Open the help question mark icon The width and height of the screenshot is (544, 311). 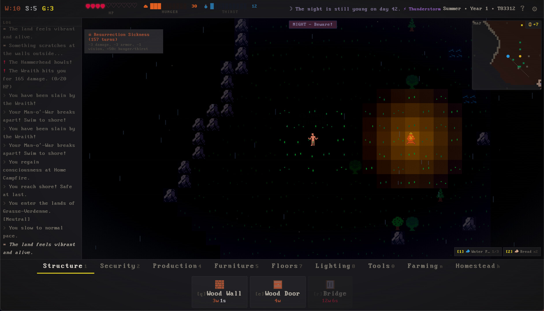pos(523,8)
